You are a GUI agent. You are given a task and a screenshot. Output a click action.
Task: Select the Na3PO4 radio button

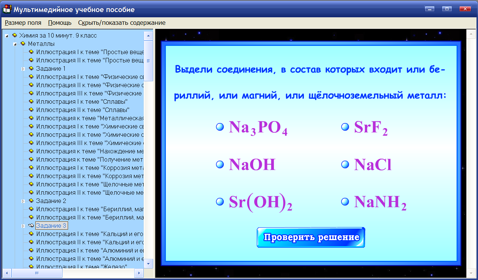point(219,127)
